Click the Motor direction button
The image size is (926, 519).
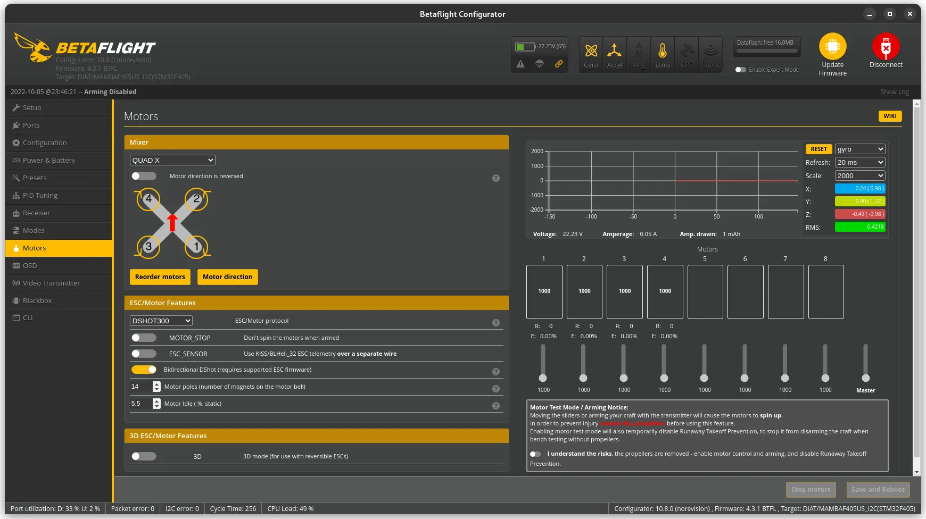click(228, 277)
